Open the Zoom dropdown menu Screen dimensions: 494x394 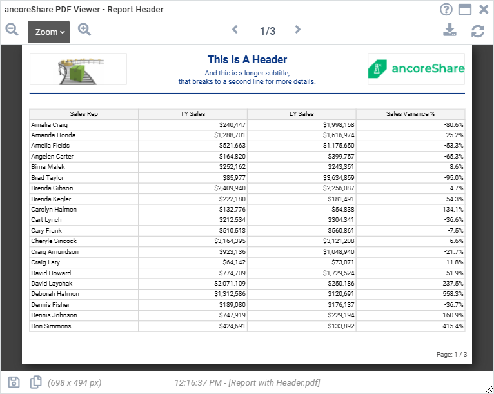tap(48, 32)
